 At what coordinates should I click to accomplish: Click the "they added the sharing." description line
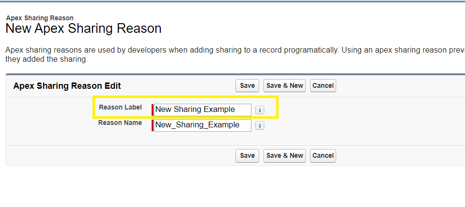click(x=46, y=59)
